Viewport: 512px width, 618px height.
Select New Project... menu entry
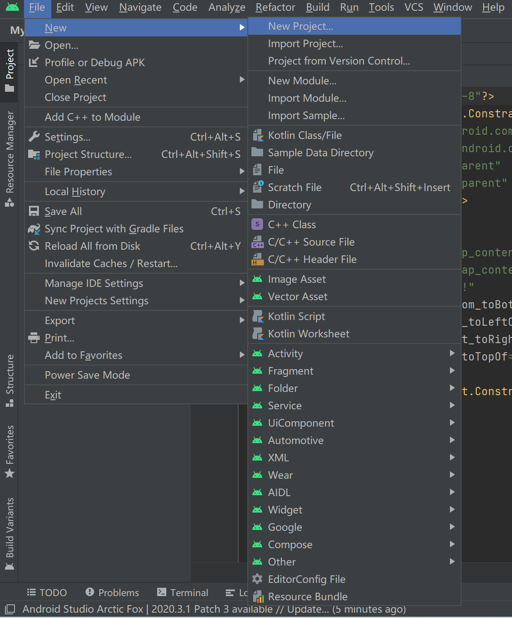point(354,26)
